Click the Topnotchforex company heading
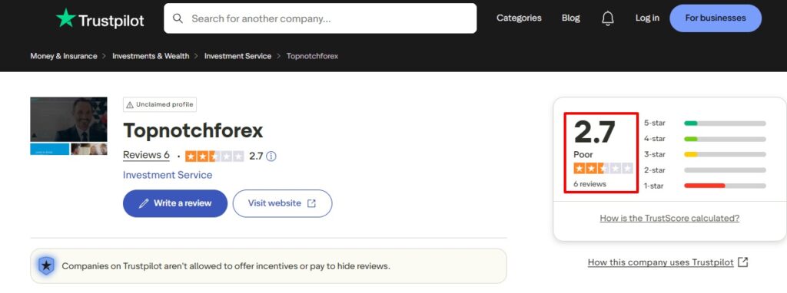 point(193,130)
